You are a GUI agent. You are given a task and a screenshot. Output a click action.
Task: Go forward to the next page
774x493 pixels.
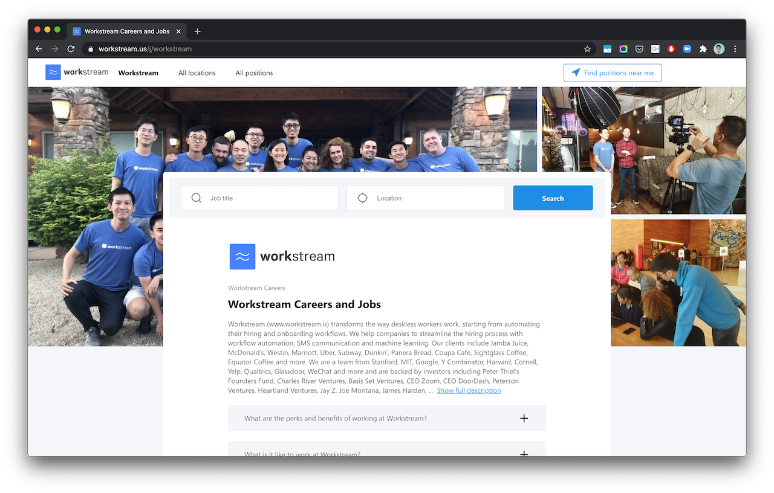pos(54,49)
